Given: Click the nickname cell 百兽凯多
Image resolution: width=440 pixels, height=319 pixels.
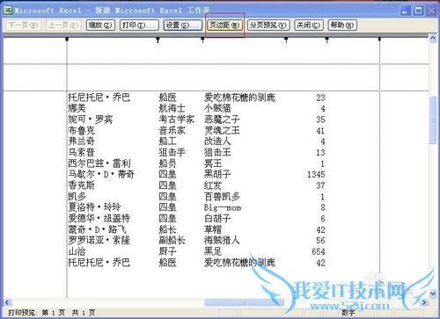Looking at the screenshot, I should click(x=222, y=196).
